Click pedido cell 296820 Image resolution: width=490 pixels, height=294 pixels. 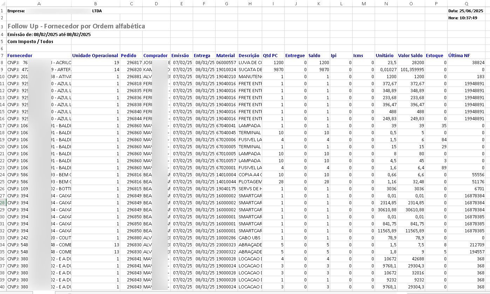pos(131,69)
